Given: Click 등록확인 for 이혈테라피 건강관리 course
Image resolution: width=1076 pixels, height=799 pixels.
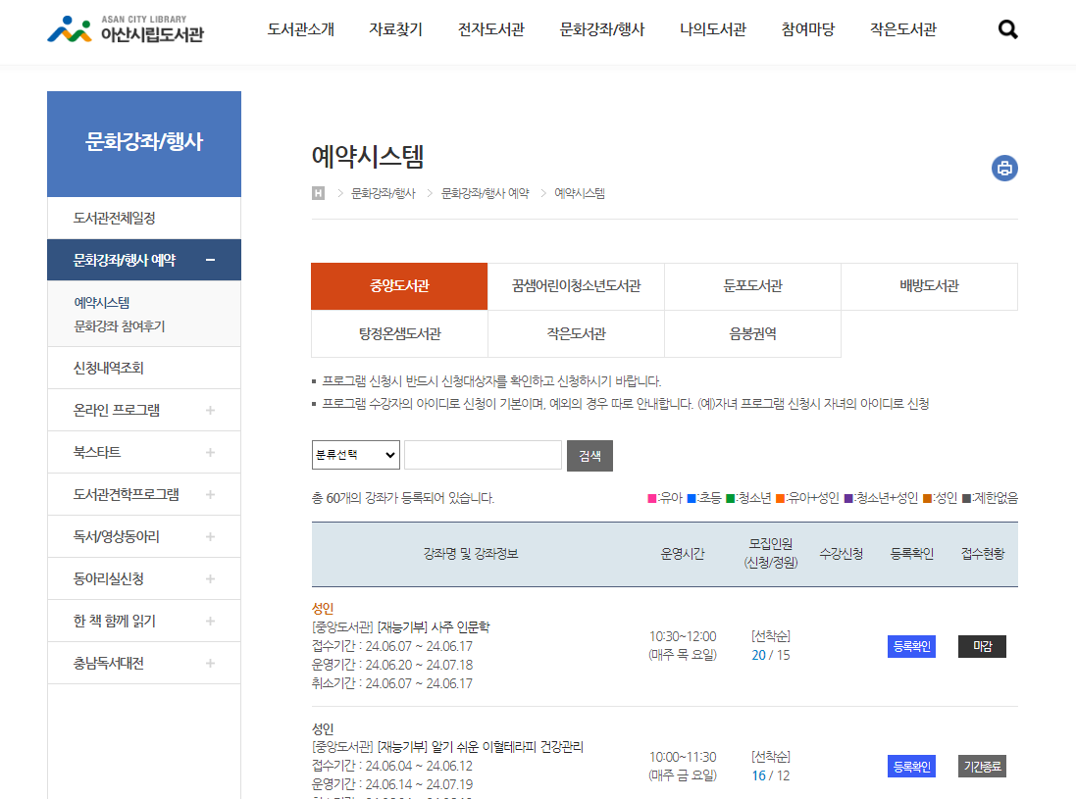Looking at the screenshot, I should 911,766.
